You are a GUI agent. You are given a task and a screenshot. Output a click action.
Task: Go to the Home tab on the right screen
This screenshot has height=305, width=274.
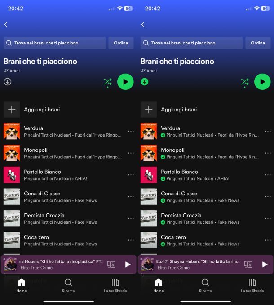(158, 286)
